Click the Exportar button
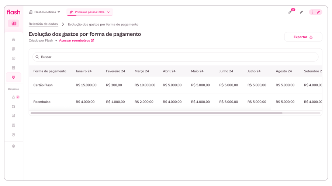The image size is (332, 186). click(303, 37)
